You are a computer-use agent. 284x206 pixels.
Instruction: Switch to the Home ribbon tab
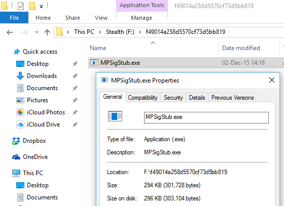[x=43, y=18]
